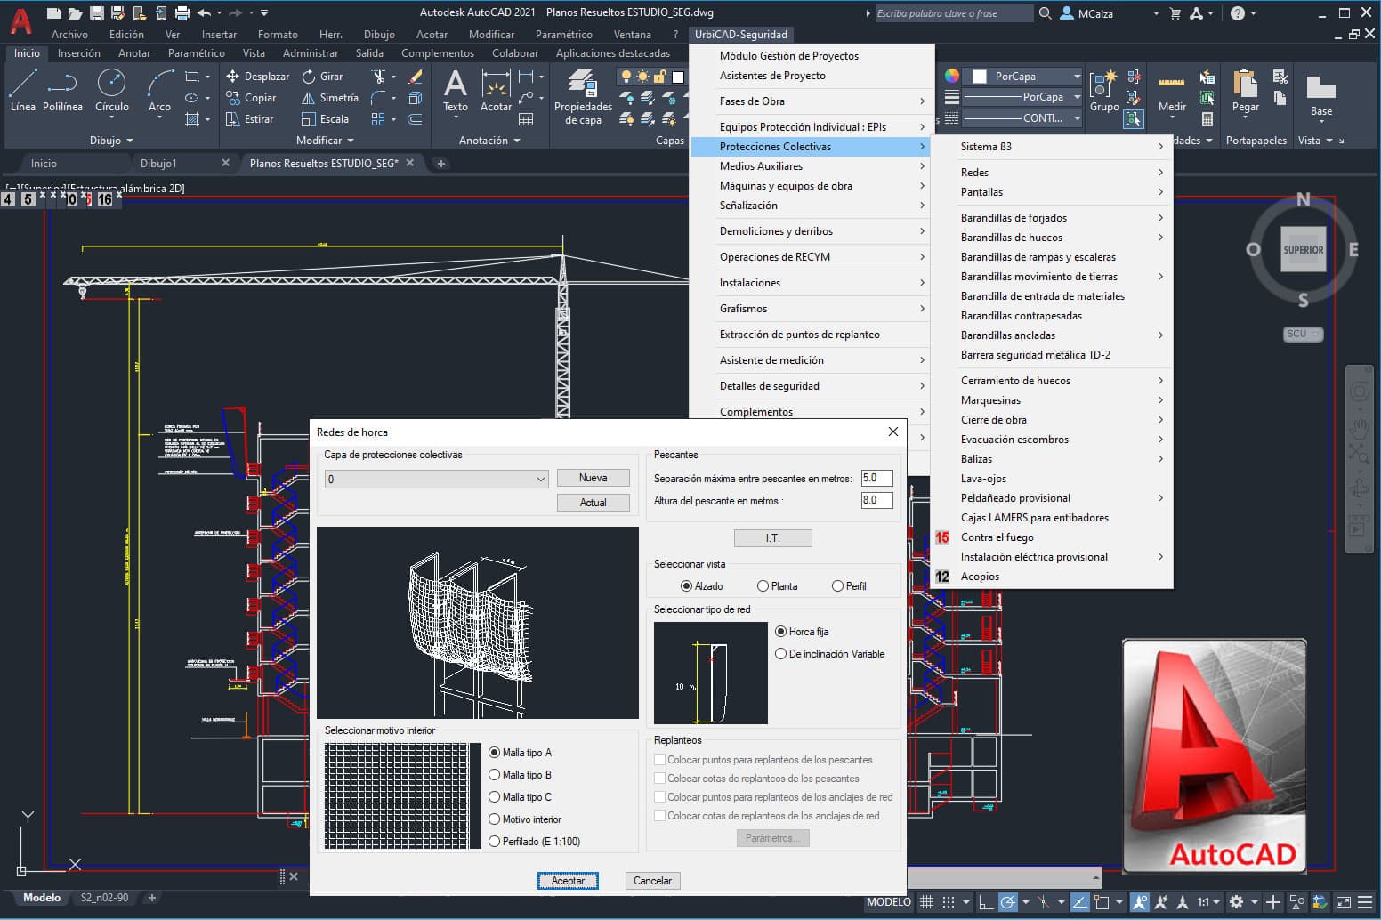Screen dimensions: 1381x920
Task: Select the Planta view radio button
Action: (763, 586)
